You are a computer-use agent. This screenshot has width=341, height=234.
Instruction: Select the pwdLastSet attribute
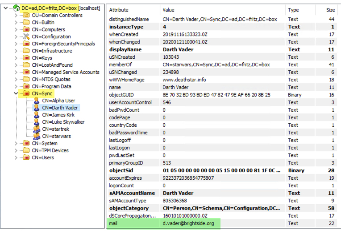point(121,155)
